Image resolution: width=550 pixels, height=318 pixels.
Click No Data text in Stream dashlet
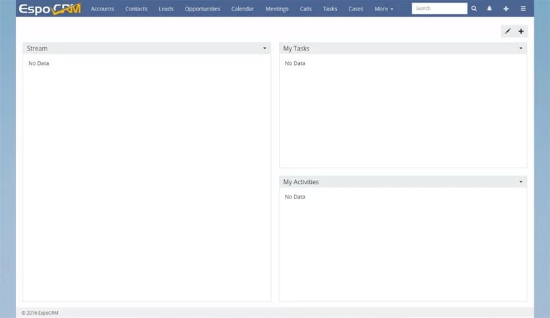pyautogui.click(x=39, y=63)
